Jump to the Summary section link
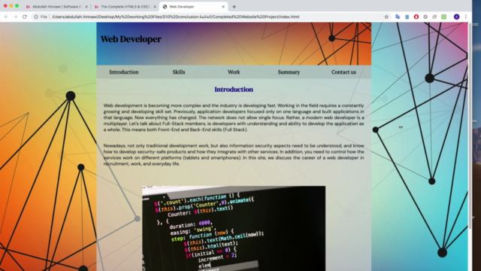Viewport: 481px width, 271px height. [289, 72]
